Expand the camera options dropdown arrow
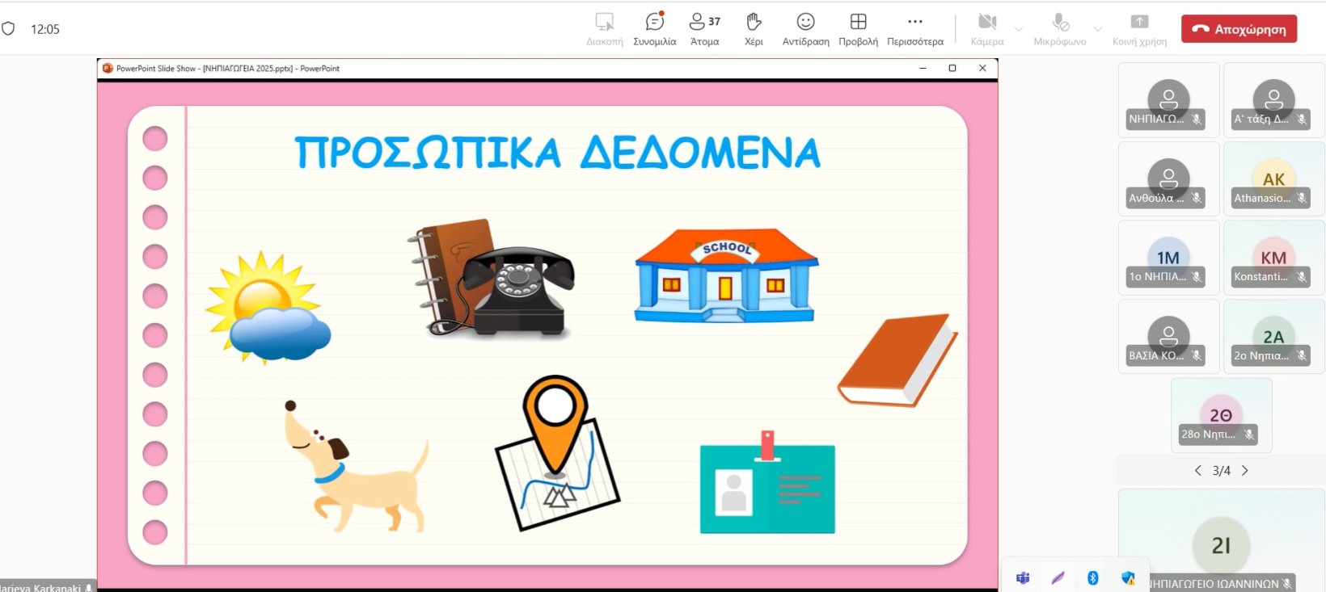This screenshot has height=592, width=1326. [1019, 29]
